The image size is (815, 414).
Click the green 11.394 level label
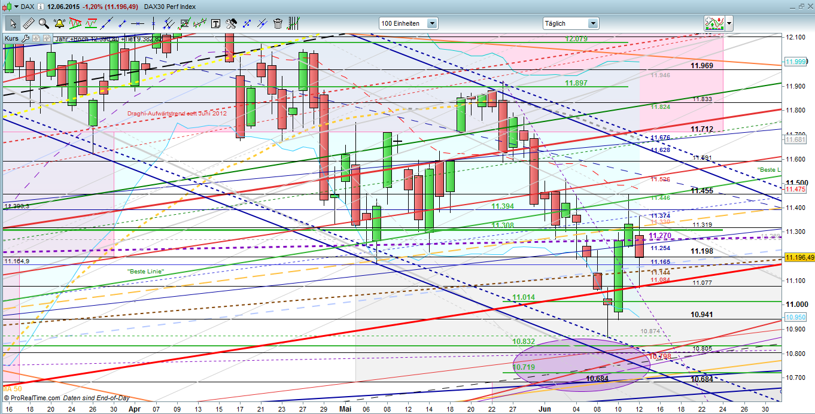tap(503, 206)
